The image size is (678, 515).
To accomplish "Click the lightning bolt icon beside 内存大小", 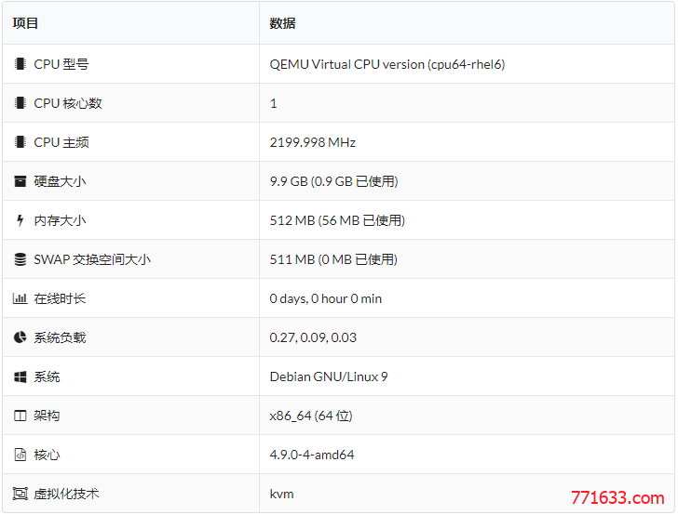I will point(20,220).
